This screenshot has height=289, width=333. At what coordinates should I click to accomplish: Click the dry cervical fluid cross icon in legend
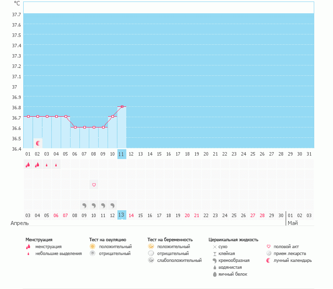(x=215, y=246)
